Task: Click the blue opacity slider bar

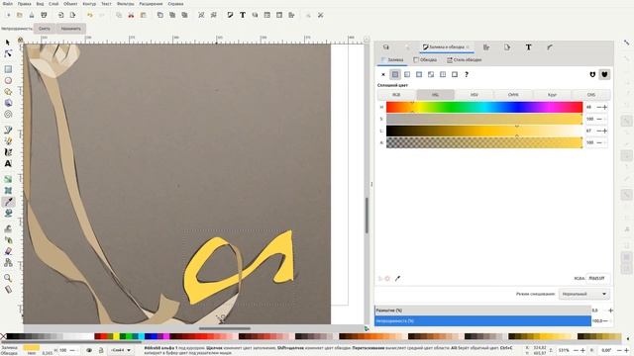Action: point(482,320)
